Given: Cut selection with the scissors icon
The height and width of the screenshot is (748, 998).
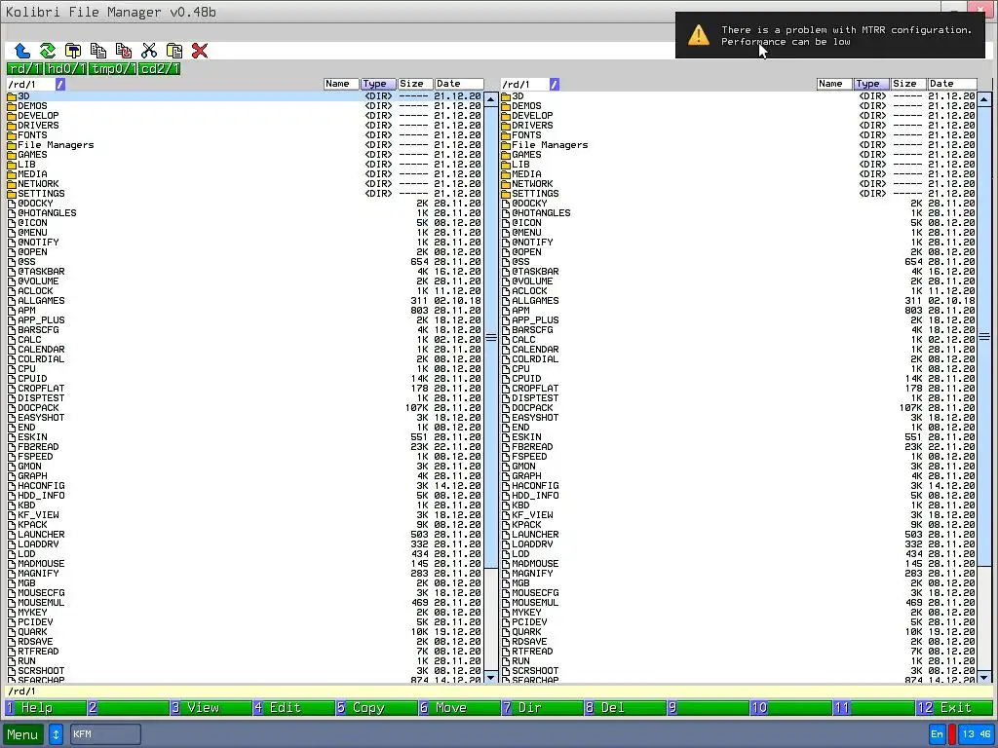Looking at the screenshot, I should pos(149,51).
